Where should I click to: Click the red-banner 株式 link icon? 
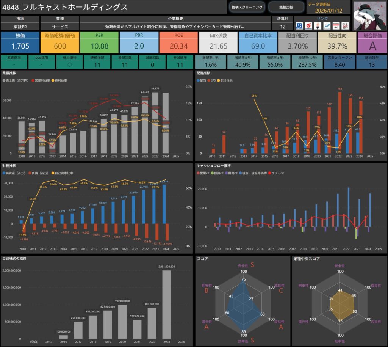click(x=336, y=26)
